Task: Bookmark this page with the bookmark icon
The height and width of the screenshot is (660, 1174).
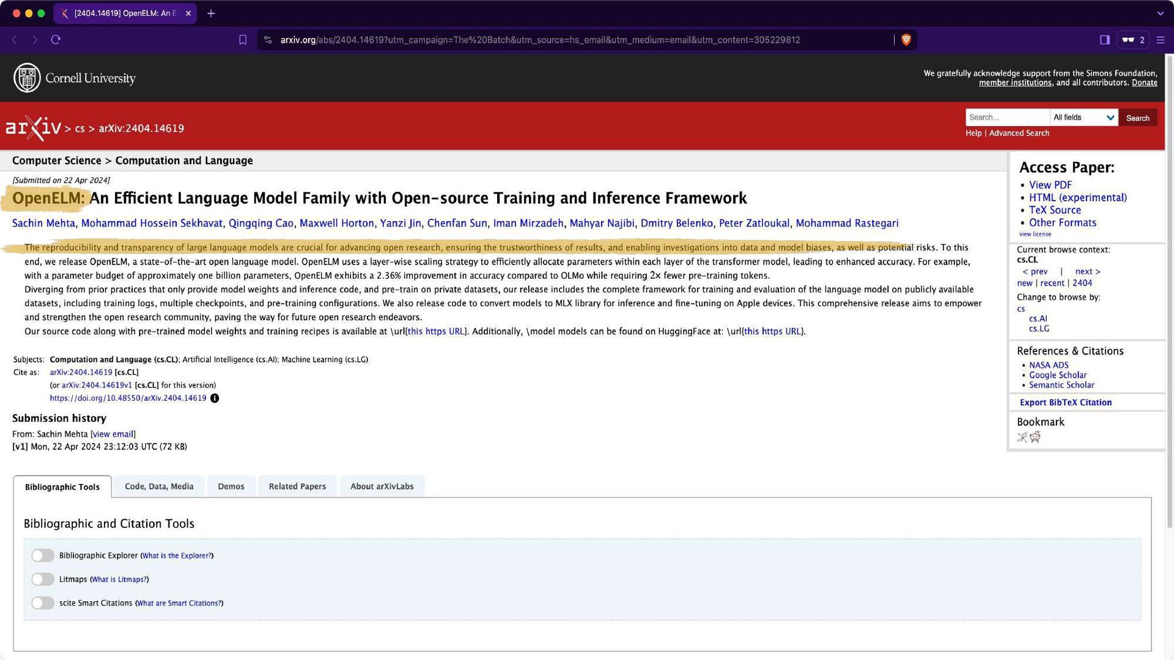Action: point(243,40)
